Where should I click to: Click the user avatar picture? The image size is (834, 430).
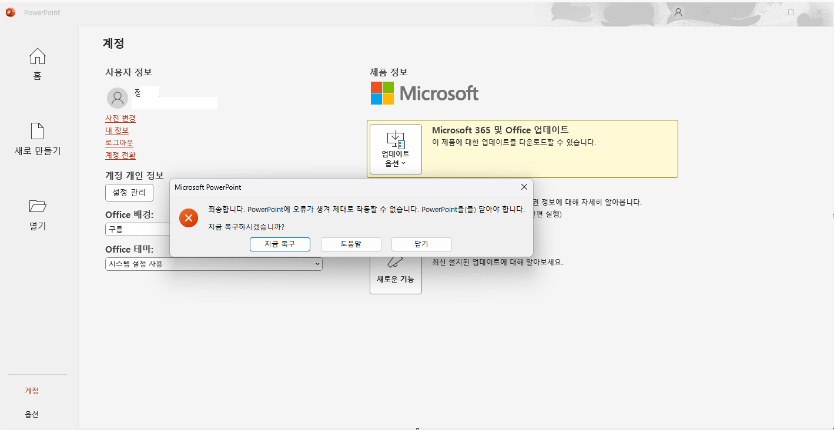[x=118, y=98]
